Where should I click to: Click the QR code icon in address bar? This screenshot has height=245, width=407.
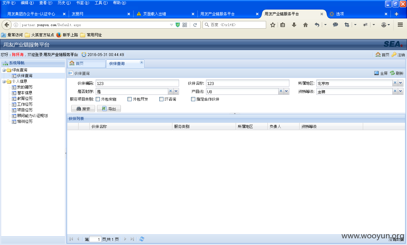185,25
